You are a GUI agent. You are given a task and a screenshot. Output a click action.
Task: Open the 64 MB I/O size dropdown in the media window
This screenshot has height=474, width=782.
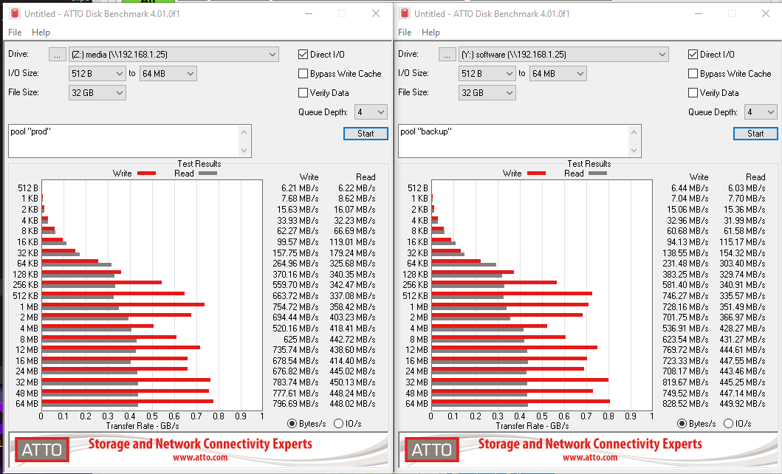(x=168, y=74)
